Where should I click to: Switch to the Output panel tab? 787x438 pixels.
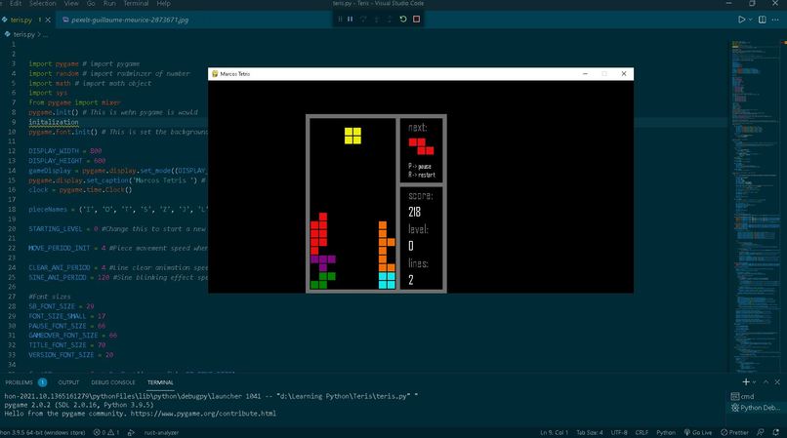[68, 382]
